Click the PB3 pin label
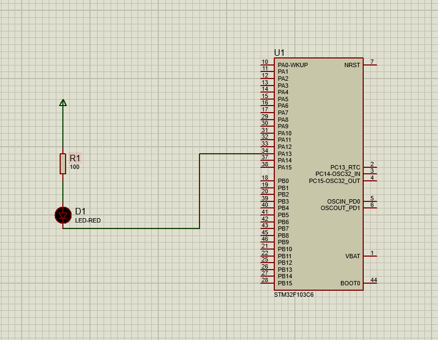Image resolution: width=438 pixels, height=340 pixels. [284, 201]
